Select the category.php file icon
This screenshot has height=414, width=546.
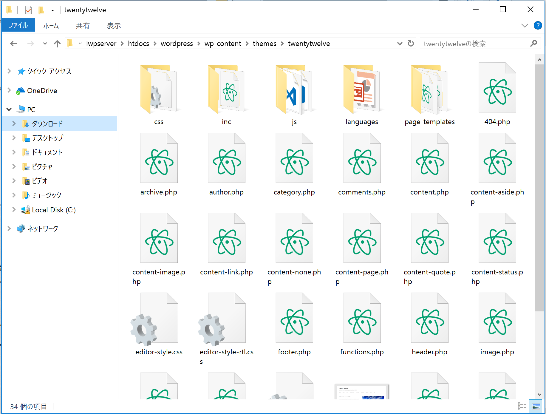294,158
